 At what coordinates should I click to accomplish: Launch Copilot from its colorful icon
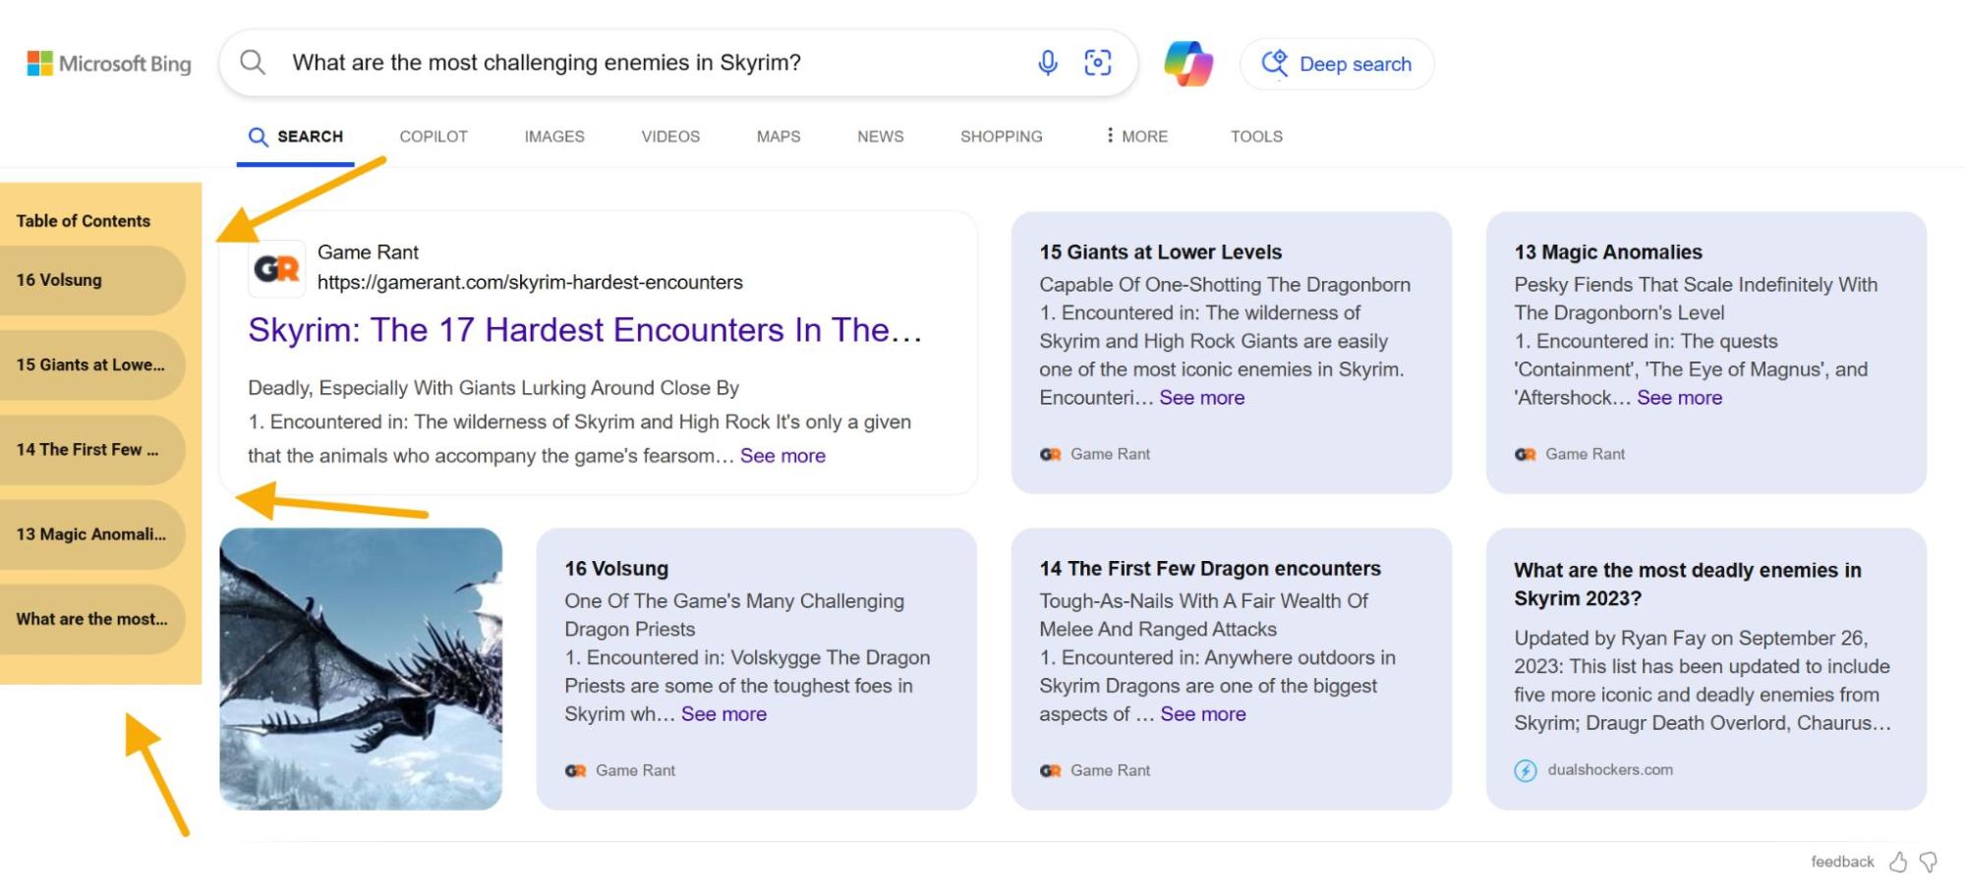(1188, 63)
